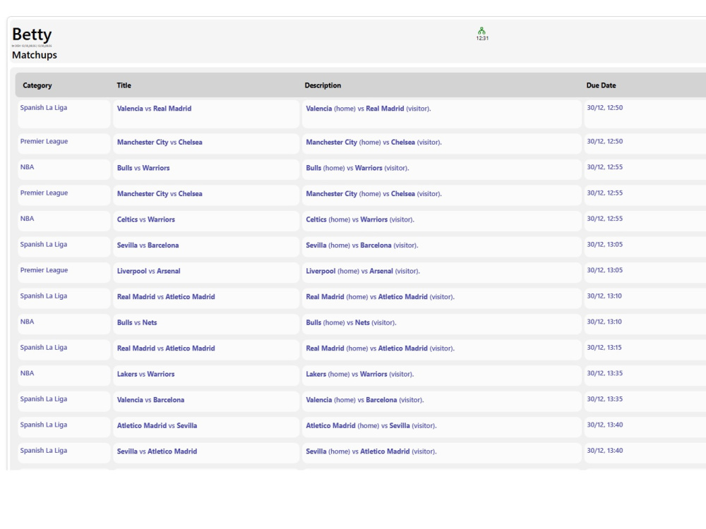Select description 'Sevilla (home) vs Atletico Madrid (visitor).'

pos(371,451)
